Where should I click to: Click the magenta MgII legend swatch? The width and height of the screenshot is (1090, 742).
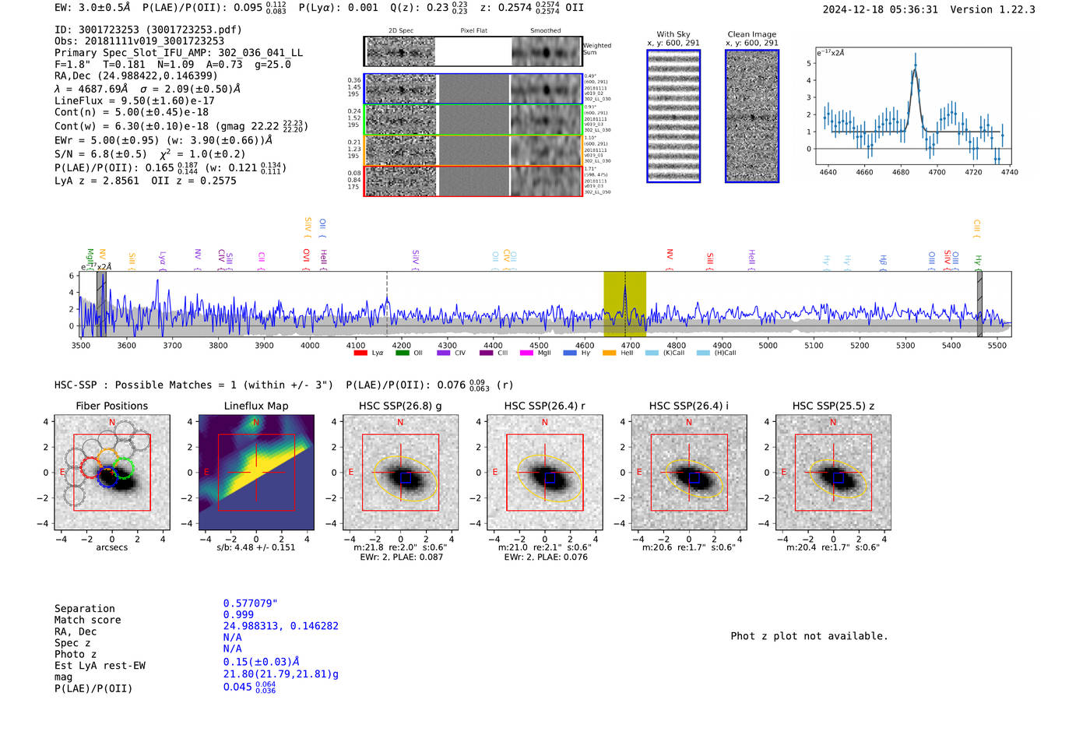(x=526, y=353)
